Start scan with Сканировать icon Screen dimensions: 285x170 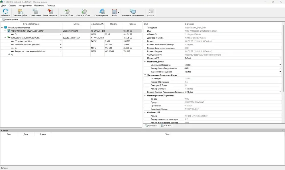click(x=35, y=11)
